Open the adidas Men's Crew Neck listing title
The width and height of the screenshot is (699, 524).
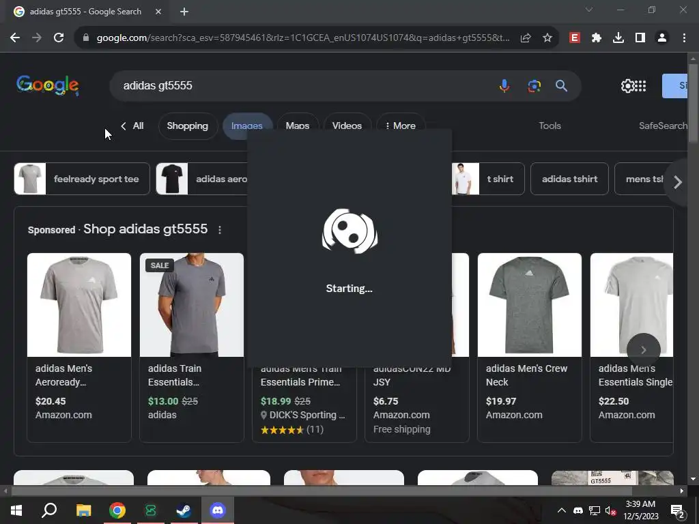click(526, 375)
